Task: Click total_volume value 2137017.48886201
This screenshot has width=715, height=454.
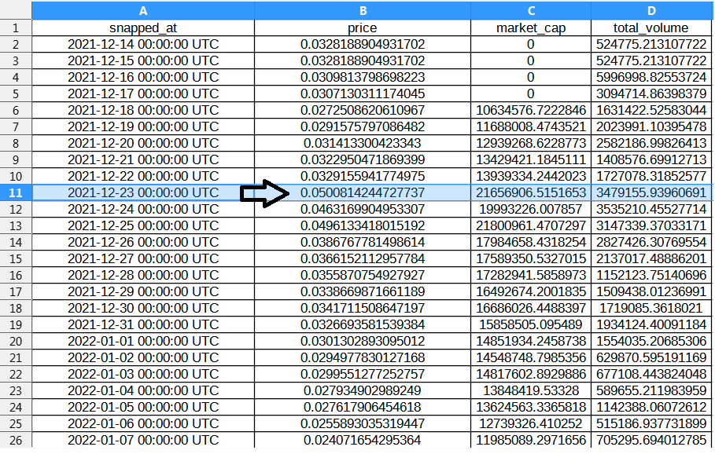Action: [x=651, y=258]
